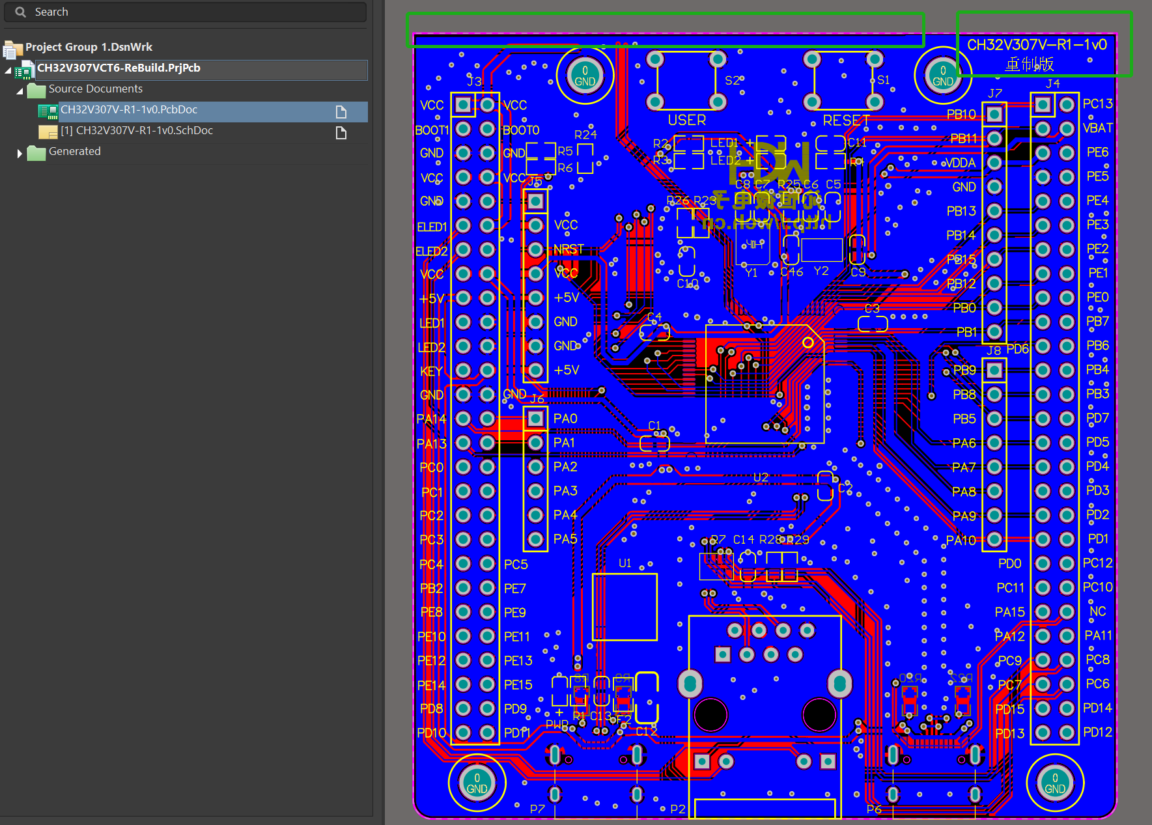Select the PA5 pin label
Viewport: 1152px width, 825px height.
[565, 539]
